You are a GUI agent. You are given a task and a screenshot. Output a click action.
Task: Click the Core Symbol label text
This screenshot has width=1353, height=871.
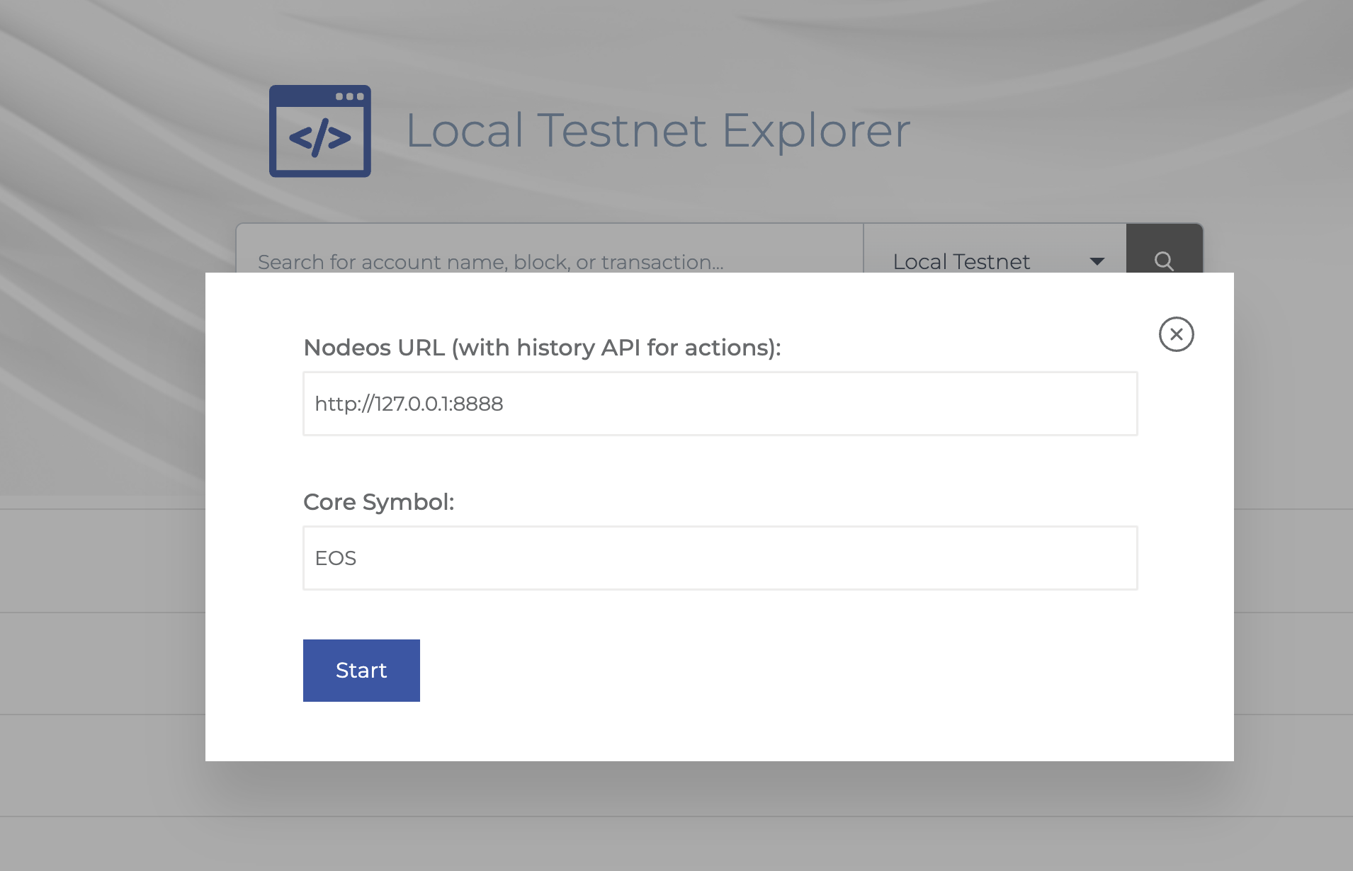pyautogui.click(x=379, y=502)
